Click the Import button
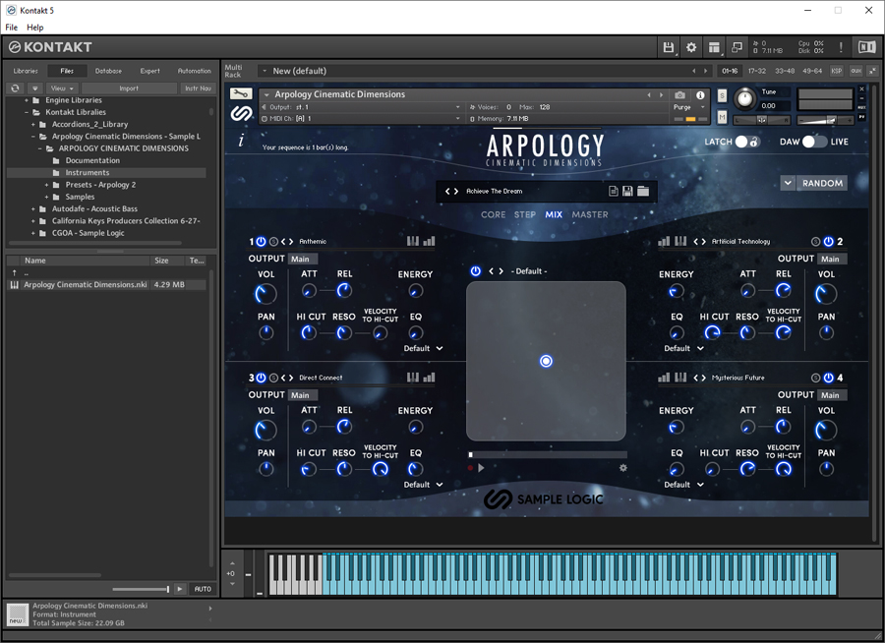The width and height of the screenshot is (885, 643). tap(129, 88)
